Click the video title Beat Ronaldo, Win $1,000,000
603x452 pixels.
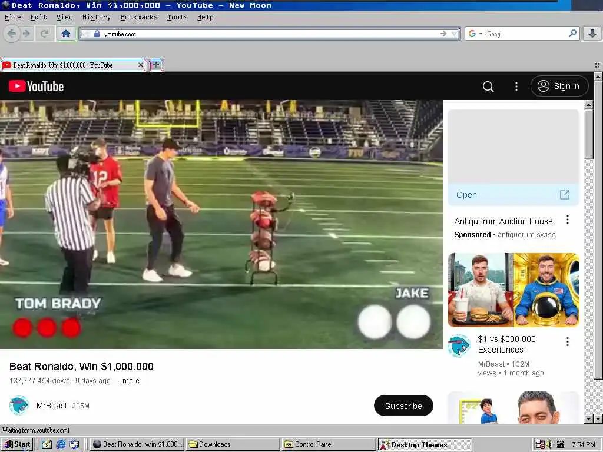click(81, 367)
